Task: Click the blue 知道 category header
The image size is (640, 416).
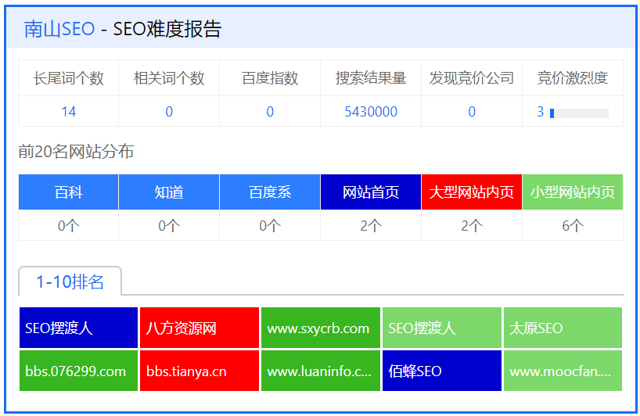Action: point(169,192)
